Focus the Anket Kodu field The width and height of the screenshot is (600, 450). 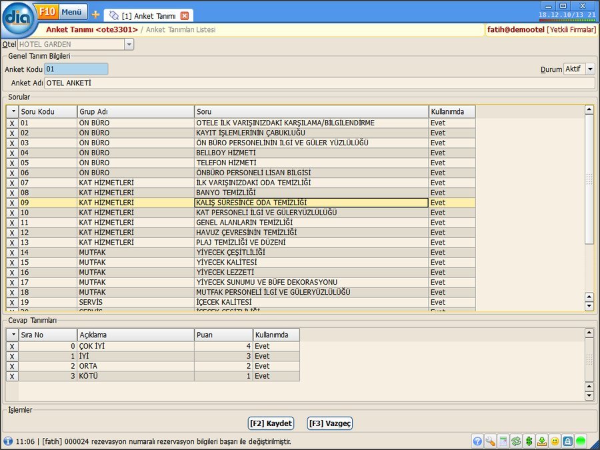pos(76,69)
